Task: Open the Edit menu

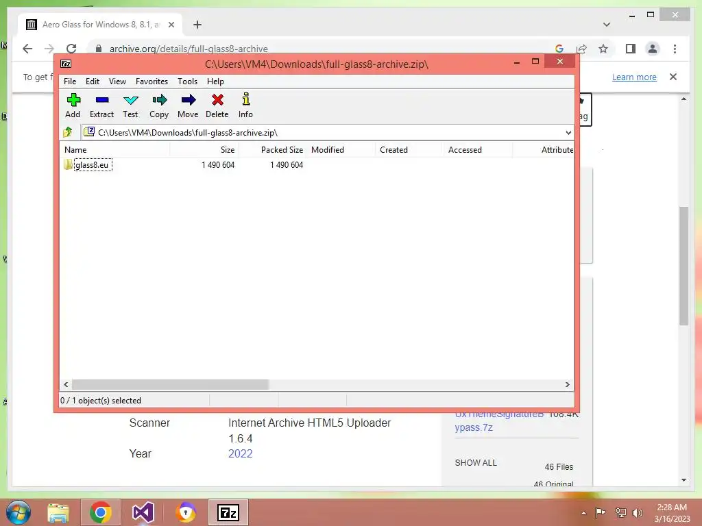Action: pos(93,82)
